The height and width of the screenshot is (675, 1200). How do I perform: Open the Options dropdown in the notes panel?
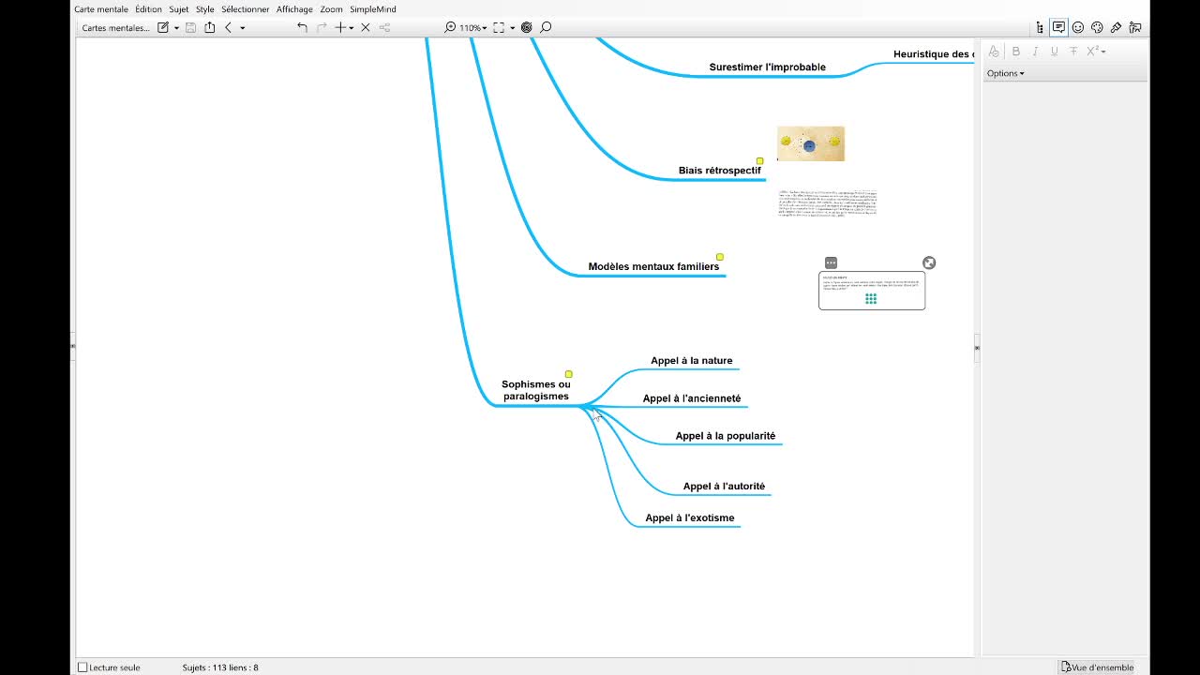(1005, 73)
